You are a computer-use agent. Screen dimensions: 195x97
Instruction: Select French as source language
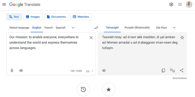tap(48, 28)
